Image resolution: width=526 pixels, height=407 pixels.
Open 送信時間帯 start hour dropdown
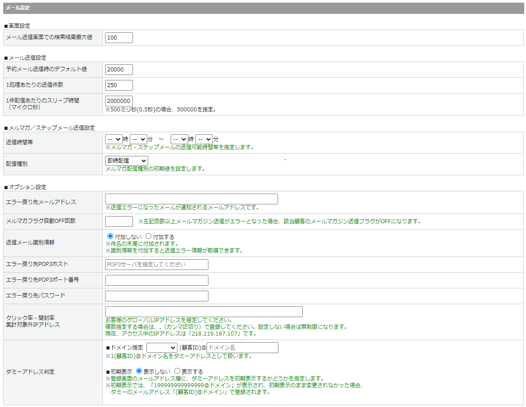[114, 139]
